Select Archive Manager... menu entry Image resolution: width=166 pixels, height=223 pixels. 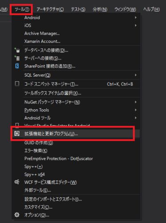42,33
